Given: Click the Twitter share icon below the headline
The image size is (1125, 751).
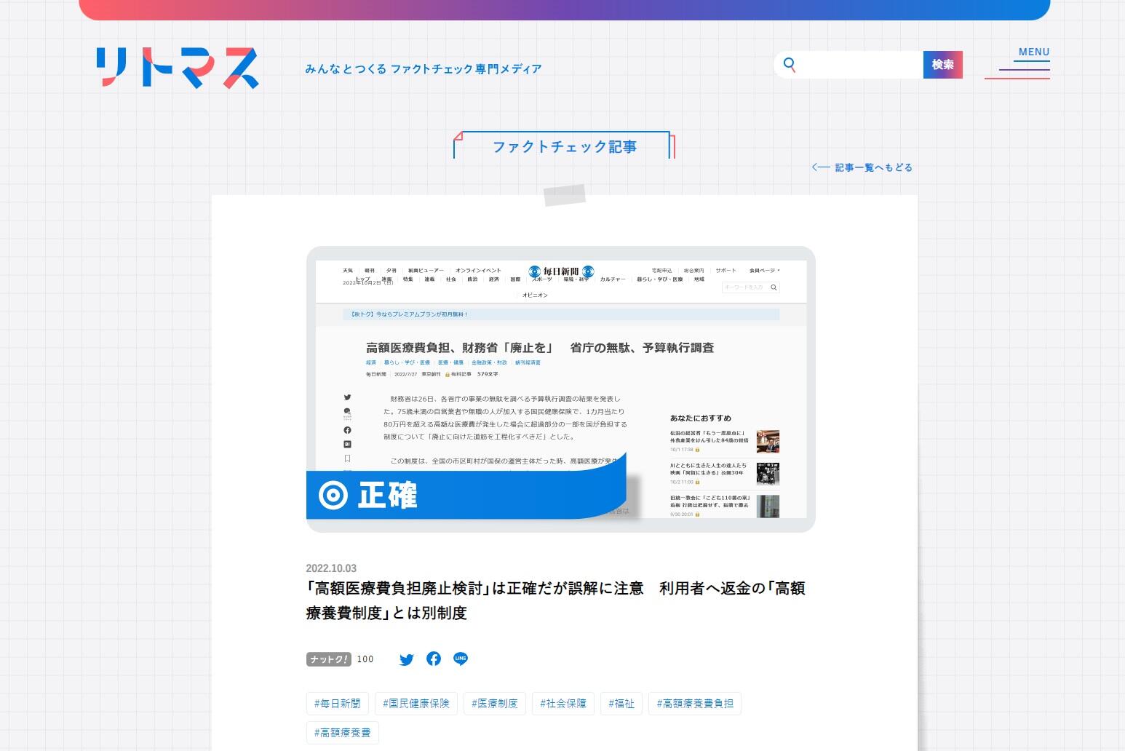Looking at the screenshot, I should (406, 659).
